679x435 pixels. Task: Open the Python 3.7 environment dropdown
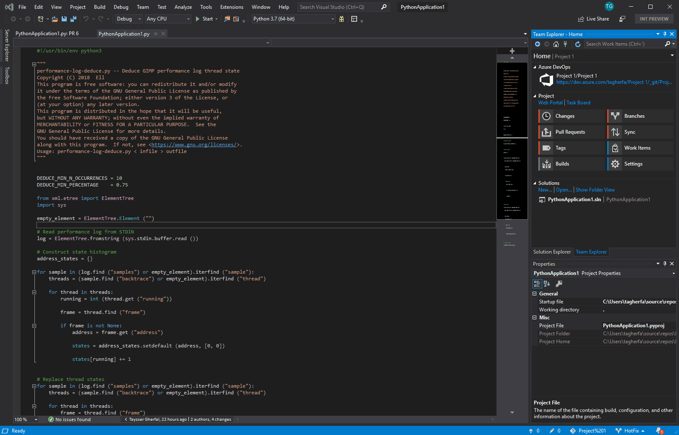click(x=332, y=19)
